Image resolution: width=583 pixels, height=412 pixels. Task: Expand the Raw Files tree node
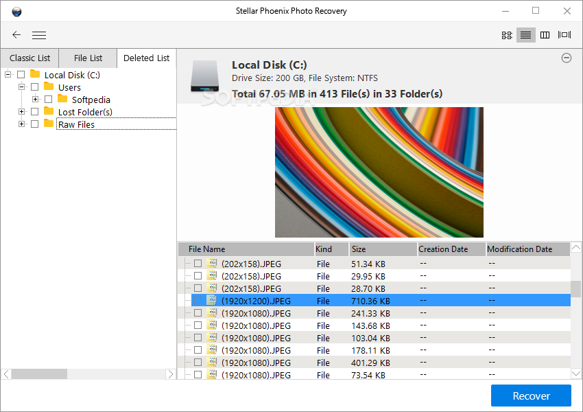tap(21, 124)
